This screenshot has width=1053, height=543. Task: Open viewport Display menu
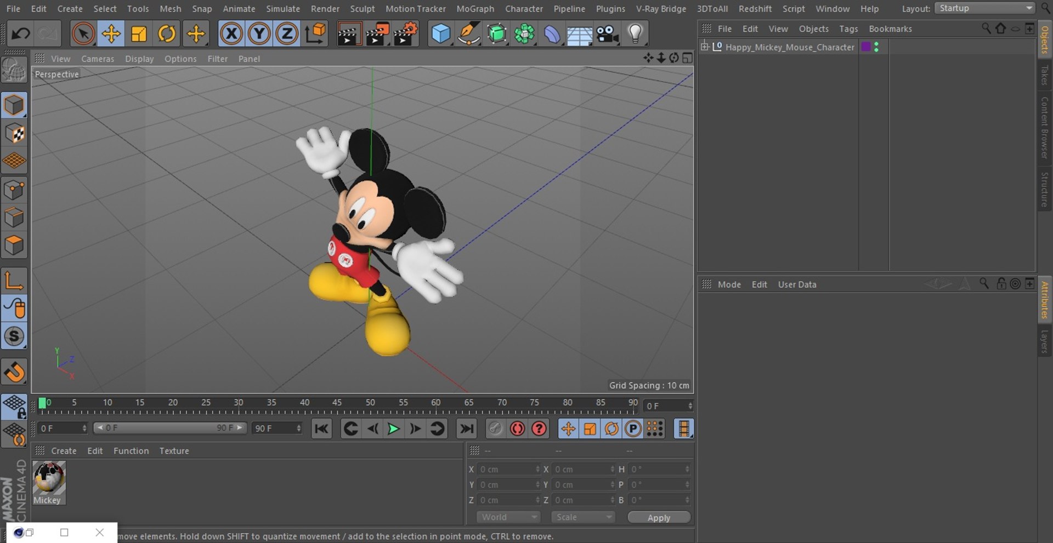139,59
